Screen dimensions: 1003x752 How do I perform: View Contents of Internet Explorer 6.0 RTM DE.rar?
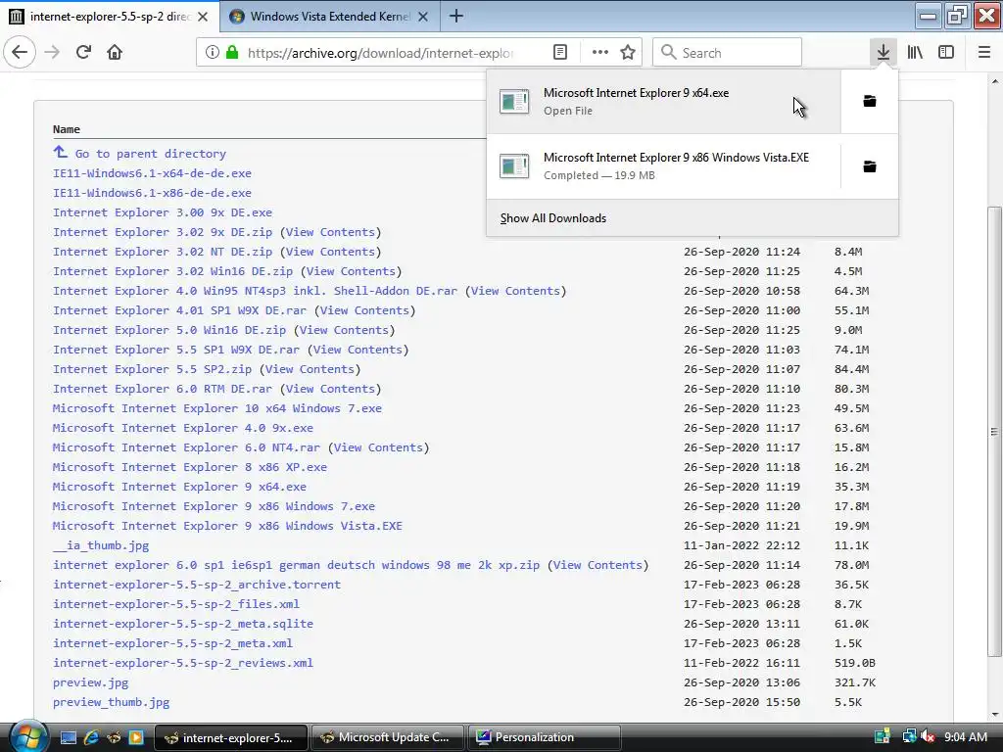330,389
